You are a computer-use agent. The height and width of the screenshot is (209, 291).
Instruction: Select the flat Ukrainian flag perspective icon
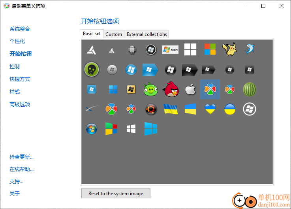tap(190, 109)
